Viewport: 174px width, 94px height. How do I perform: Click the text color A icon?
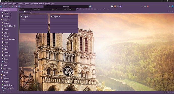click(98, 9)
